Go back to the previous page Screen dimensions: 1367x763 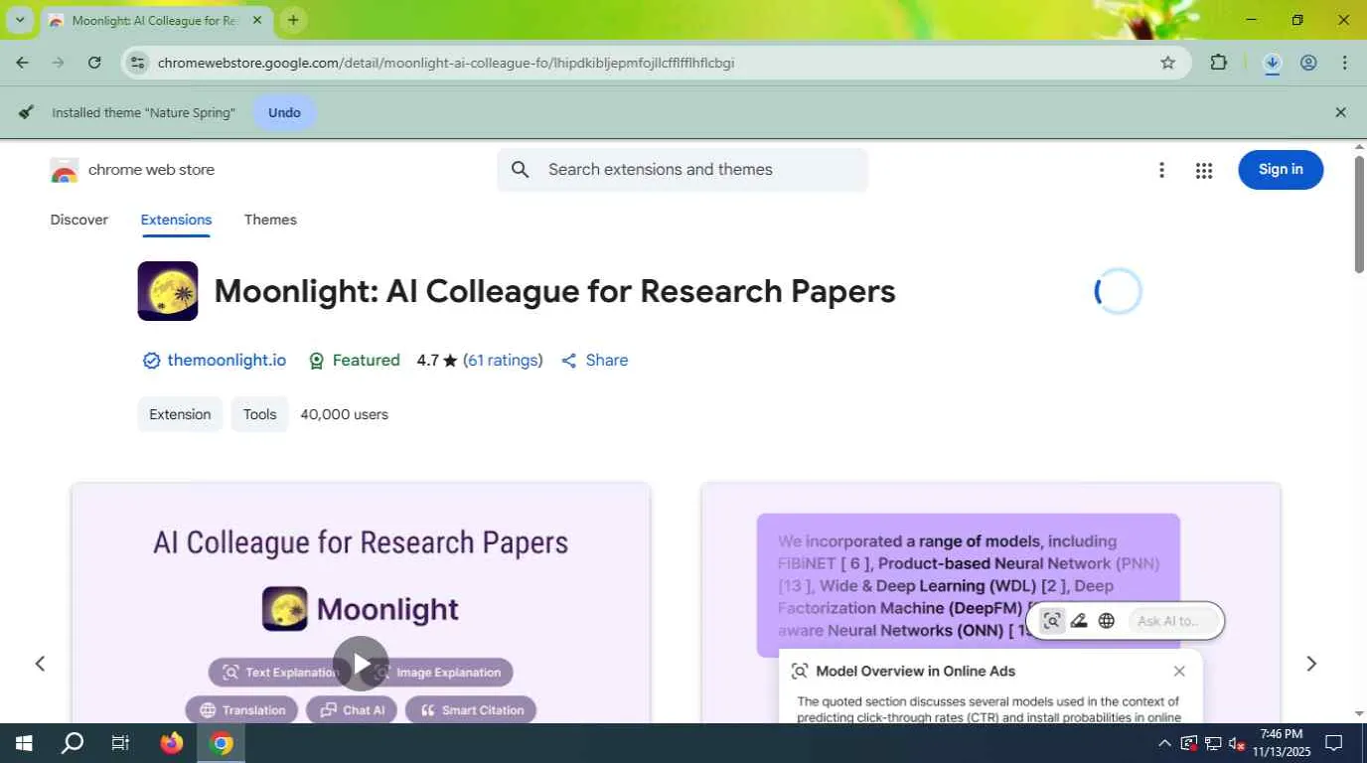click(23, 63)
